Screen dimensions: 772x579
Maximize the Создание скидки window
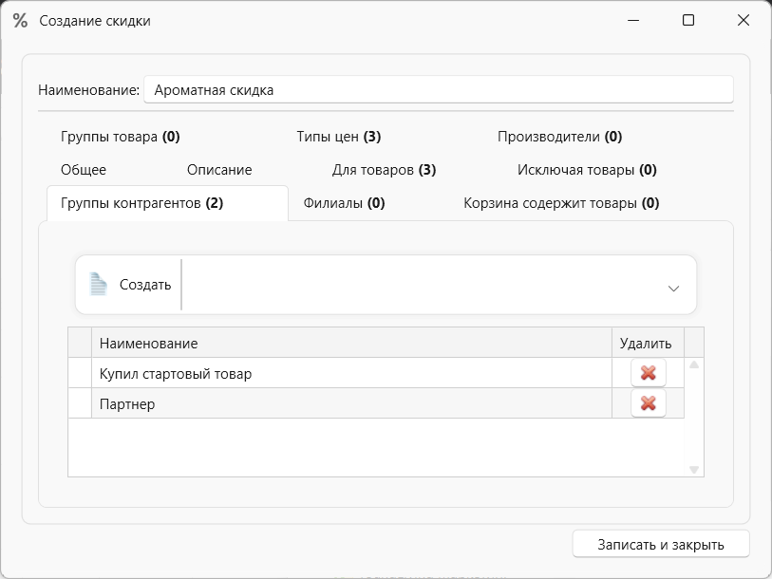click(x=688, y=20)
